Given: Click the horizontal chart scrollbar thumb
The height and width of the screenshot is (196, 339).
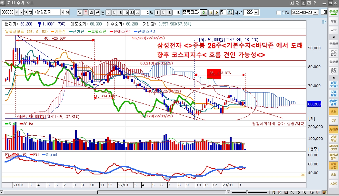Looking at the screenshot, I should pos(162,192).
